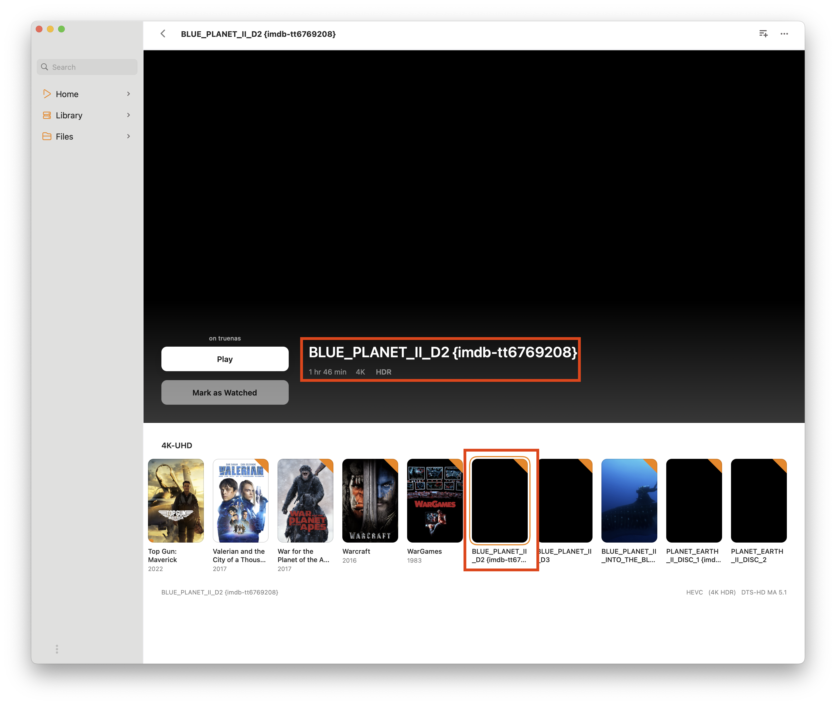The height and width of the screenshot is (705, 836).
Task: Click the Library stack icon
Action: tap(47, 116)
